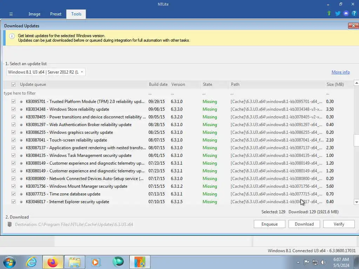The image size is (359, 269).
Task: Click the destination folder icon
Action: [9, 224]
